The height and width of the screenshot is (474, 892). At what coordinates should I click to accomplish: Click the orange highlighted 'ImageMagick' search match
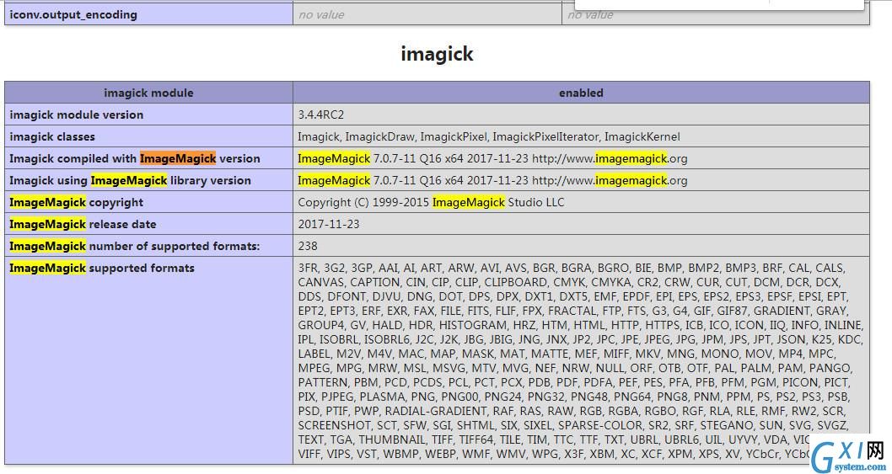pos(178,158)
